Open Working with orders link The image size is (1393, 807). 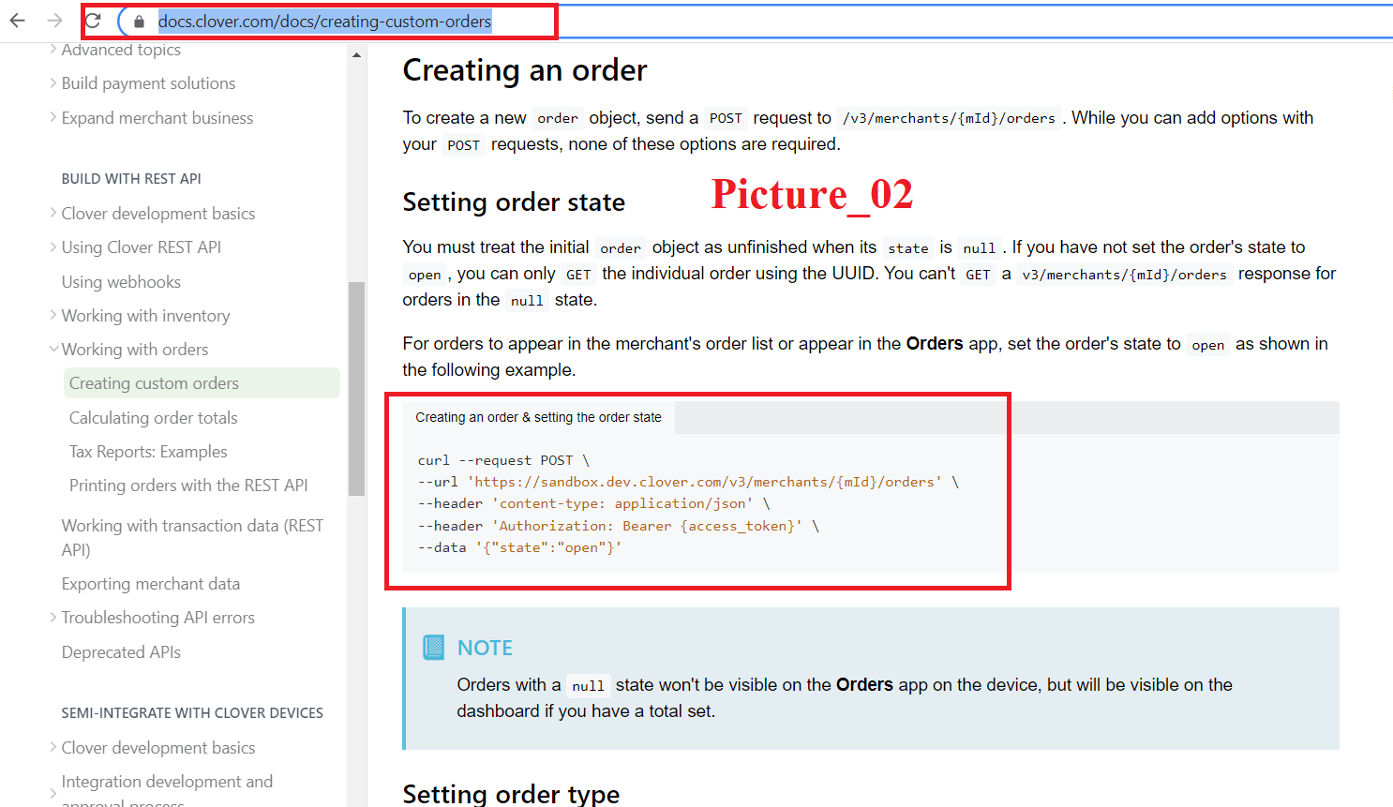click(135, 350)
